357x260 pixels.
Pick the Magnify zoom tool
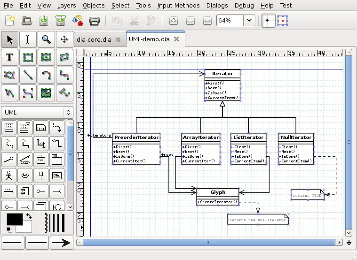click(46, 39)
